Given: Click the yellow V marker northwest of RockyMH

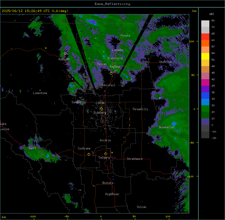Looking at the screenshot, I should (46, 48).
